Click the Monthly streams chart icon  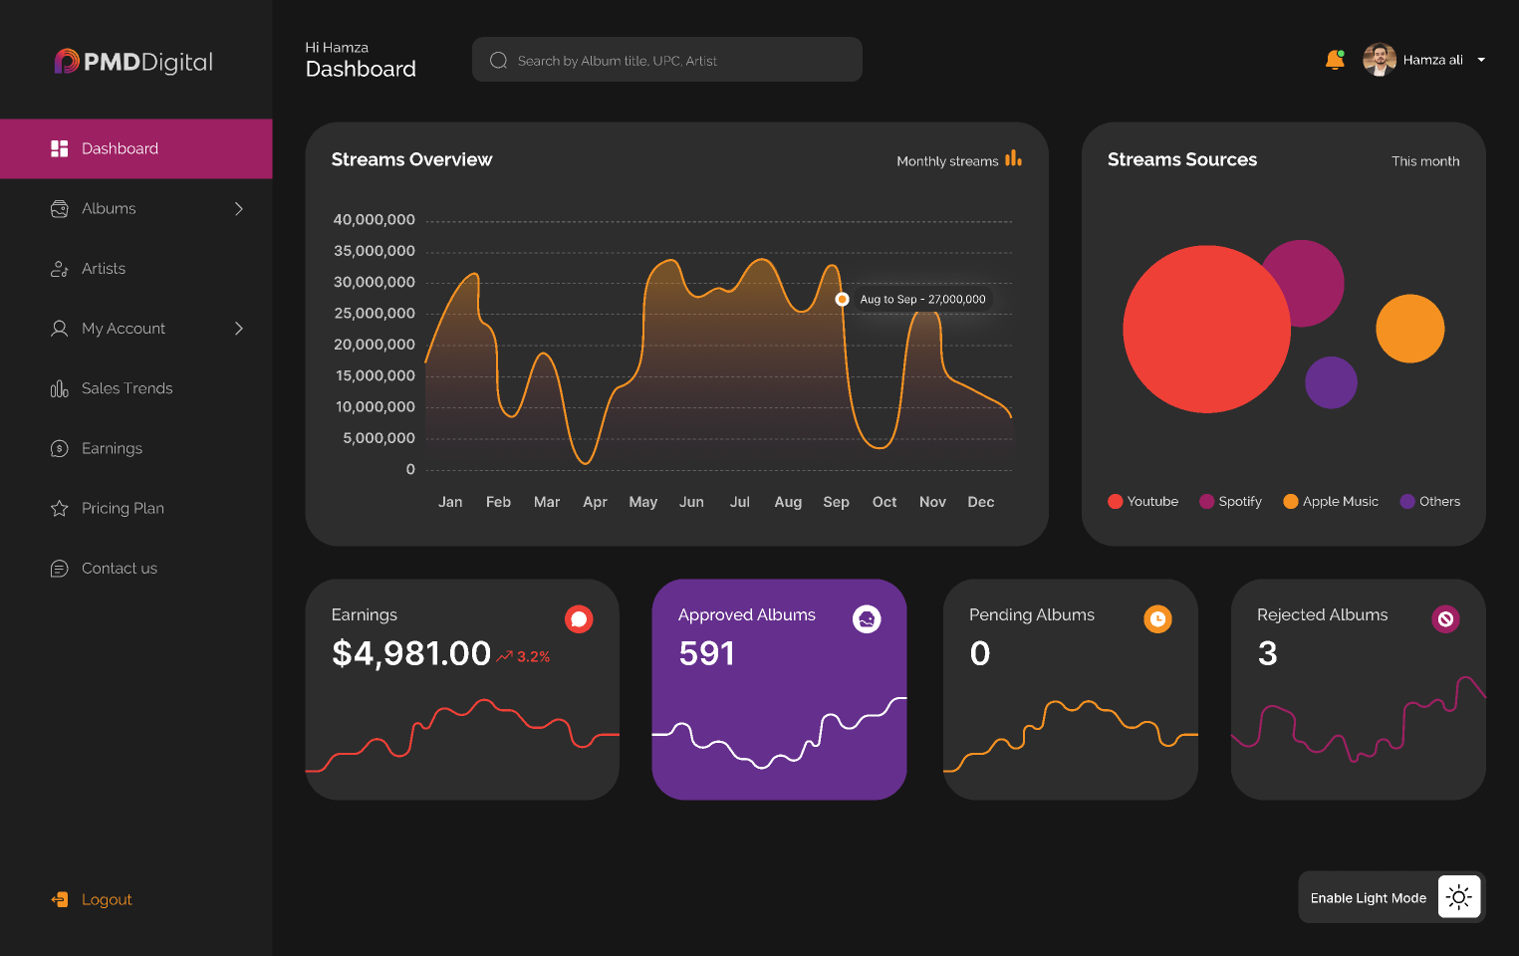pos(1013,159)
